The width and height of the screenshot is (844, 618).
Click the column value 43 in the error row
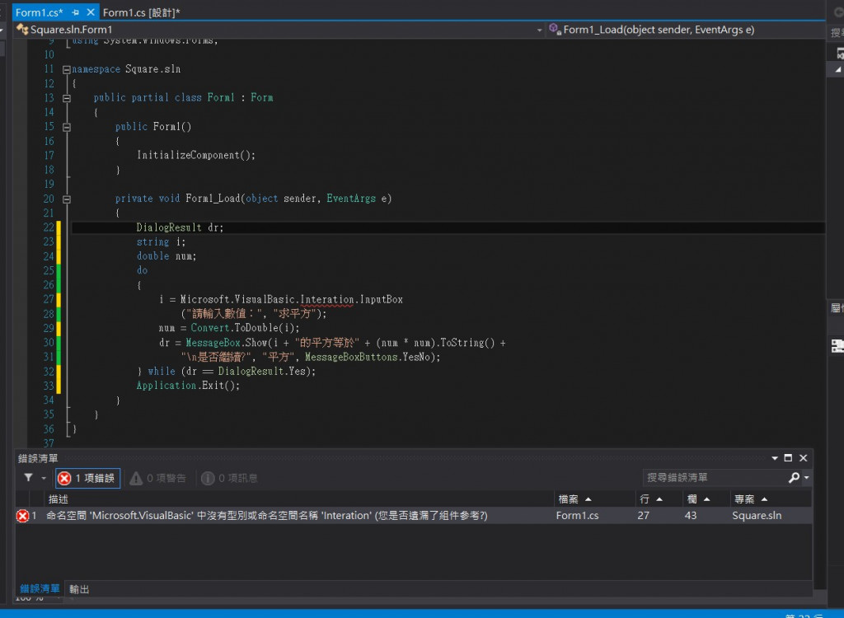point(691,516)
